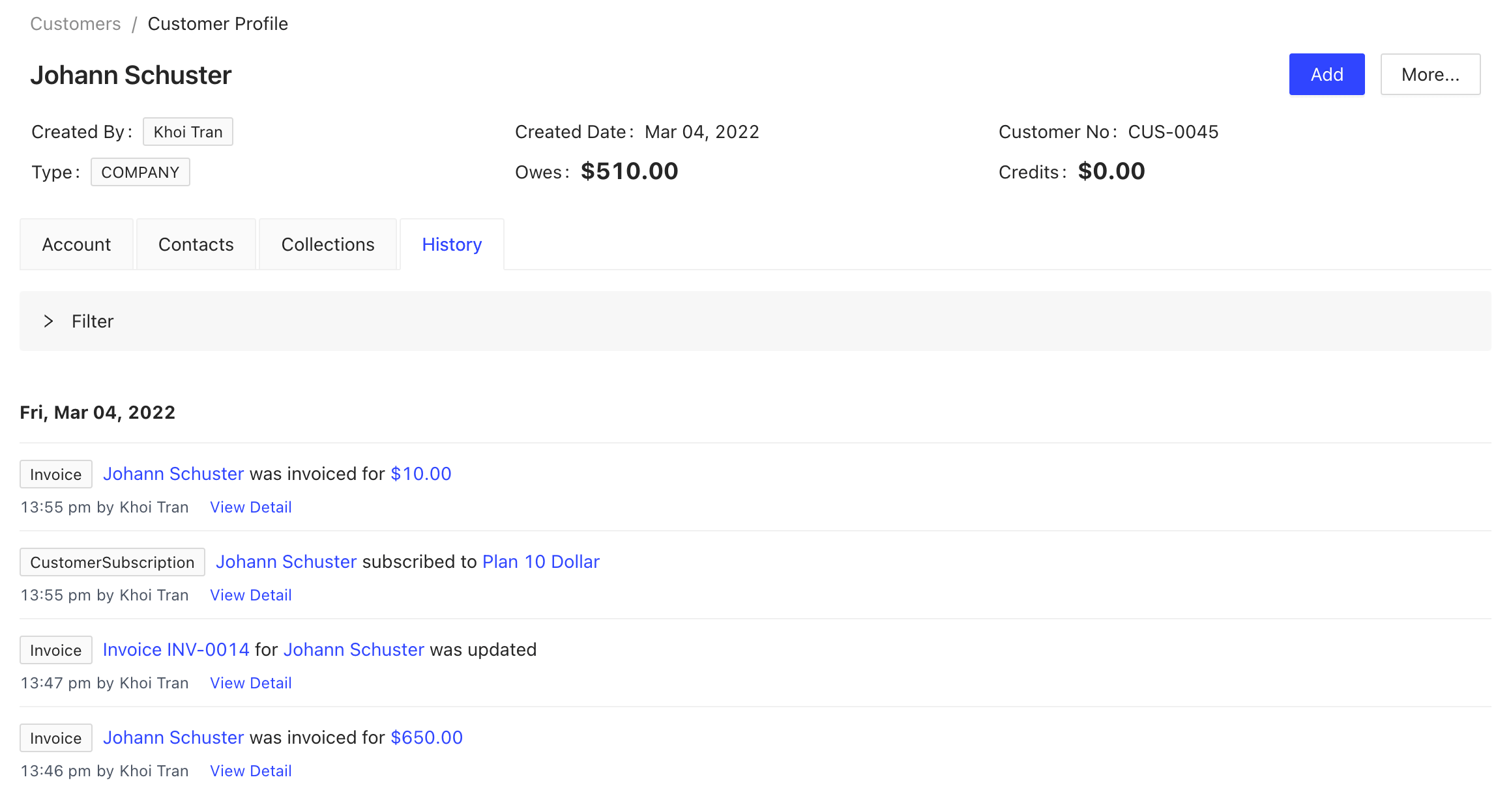Click the CustomerSubscription tag label

[x=112, y=562]
